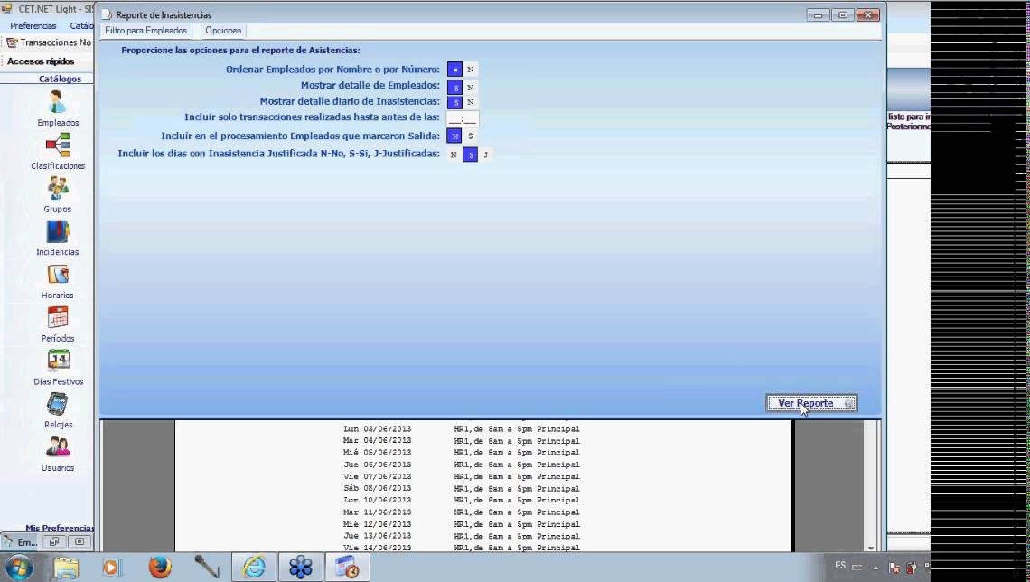This screenshot has height=582, width=1030.
Task: Switch to the Opciones tab
Action: [223, 31]
